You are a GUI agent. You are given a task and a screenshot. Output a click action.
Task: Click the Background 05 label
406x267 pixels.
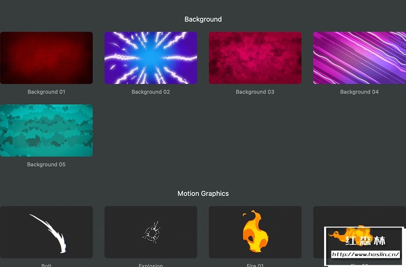pos(46,165)
